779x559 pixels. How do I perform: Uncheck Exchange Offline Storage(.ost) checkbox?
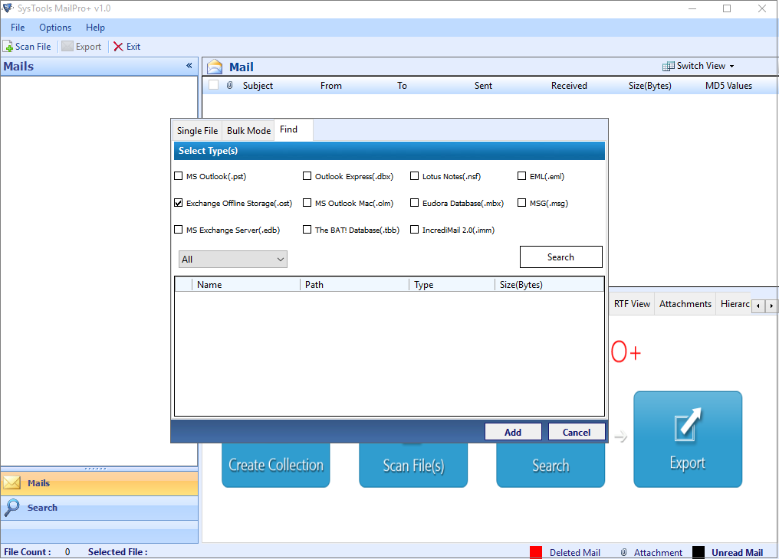(x=179, y=203)
